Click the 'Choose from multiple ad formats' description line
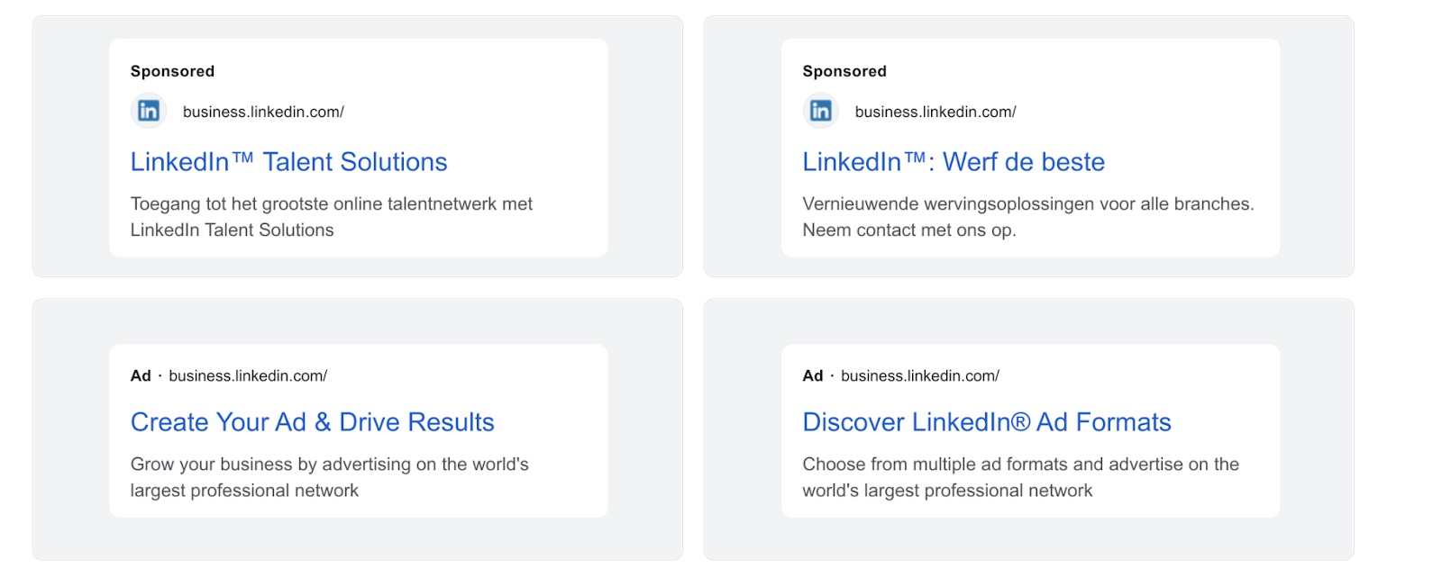The height and width of the screenshot is (578, 1442). tap(1020, 465)
